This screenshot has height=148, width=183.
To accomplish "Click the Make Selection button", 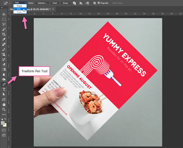I will tap(42, 3).
